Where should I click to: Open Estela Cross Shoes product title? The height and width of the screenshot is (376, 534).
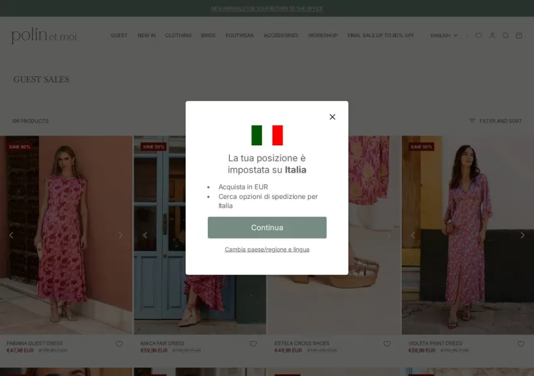pos(302,343)
